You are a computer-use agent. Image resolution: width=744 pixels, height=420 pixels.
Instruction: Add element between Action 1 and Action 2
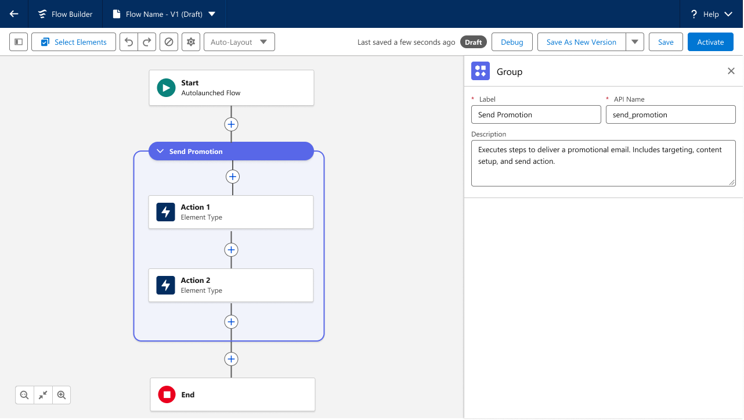click(231, 250)
